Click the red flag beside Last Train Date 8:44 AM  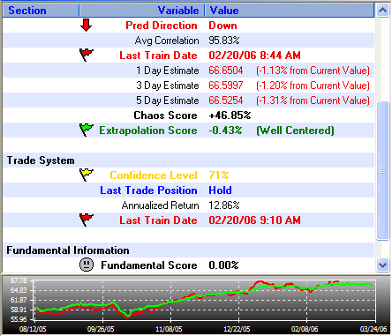[x=87, y=55]
